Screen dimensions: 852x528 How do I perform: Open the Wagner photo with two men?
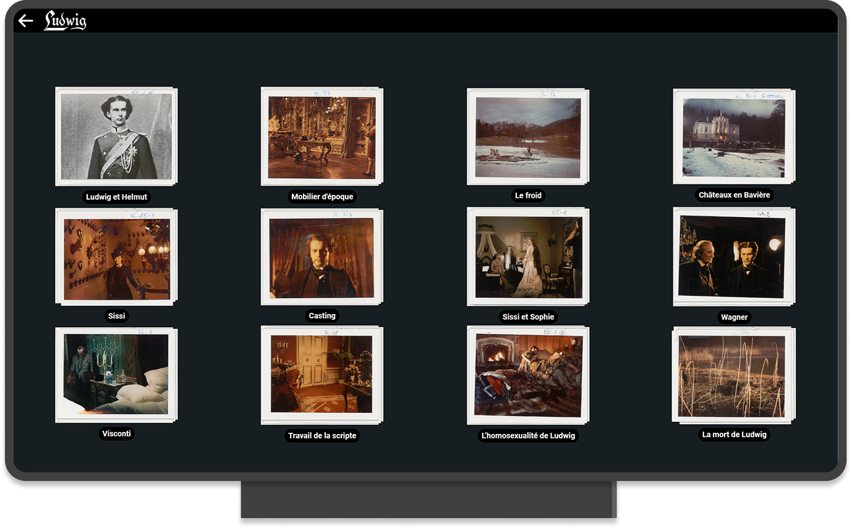[x=733, y=257]
